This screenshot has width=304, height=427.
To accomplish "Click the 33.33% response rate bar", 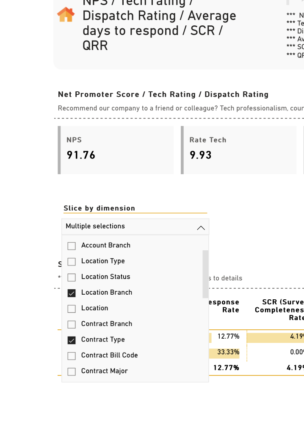I will [x=224, y=352].
